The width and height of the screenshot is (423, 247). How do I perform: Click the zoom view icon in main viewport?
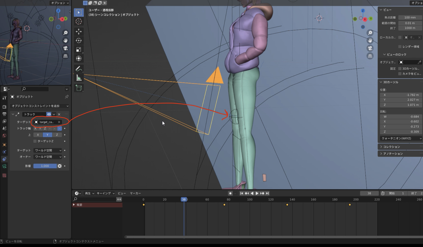[370, 33]
